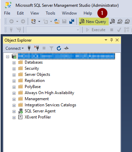Click the Display Estimated Execution Plan icon
The height and width of the screenshot is (152, 132).
127,30
